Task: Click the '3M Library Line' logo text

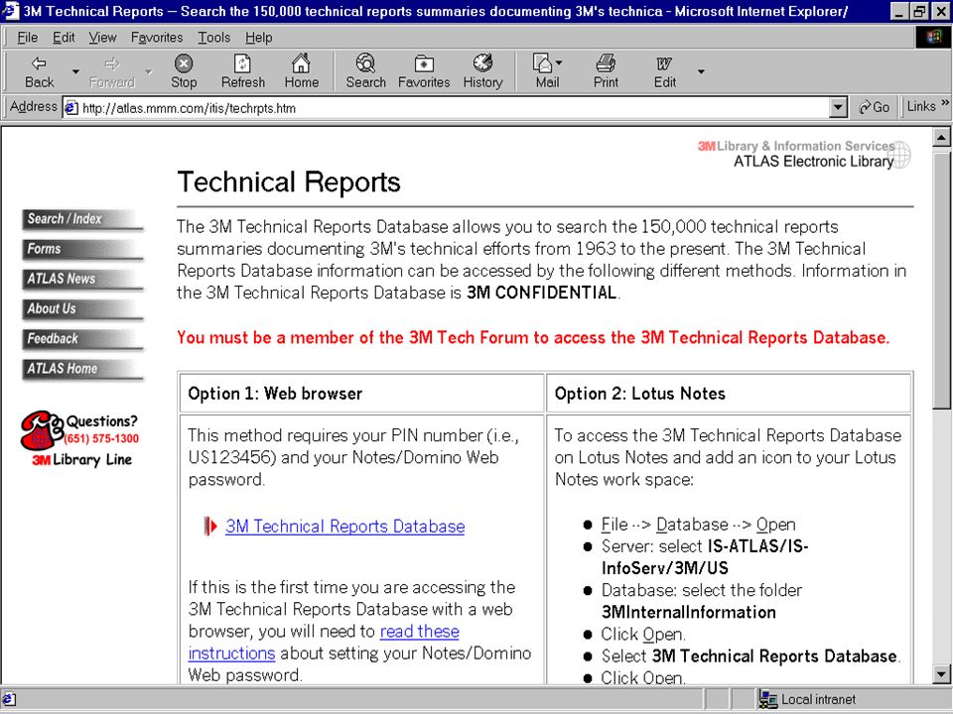Action: click(82, 459)
